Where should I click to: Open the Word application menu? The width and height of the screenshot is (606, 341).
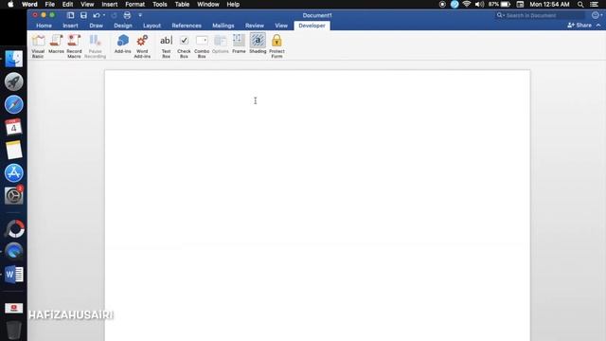(x=29, y=4)
